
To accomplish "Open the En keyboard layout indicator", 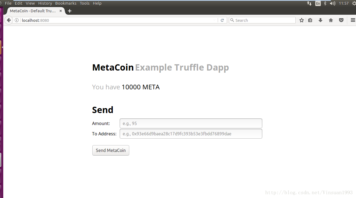I will pos(318,3).
